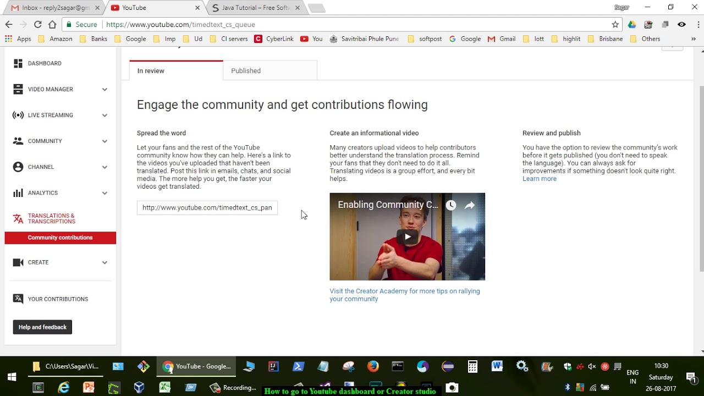Switch to the Published tab
Viewport: 704px width, 396px height.
coord(245,70)
